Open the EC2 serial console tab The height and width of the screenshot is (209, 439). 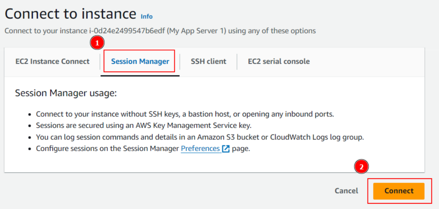[279, 61]
